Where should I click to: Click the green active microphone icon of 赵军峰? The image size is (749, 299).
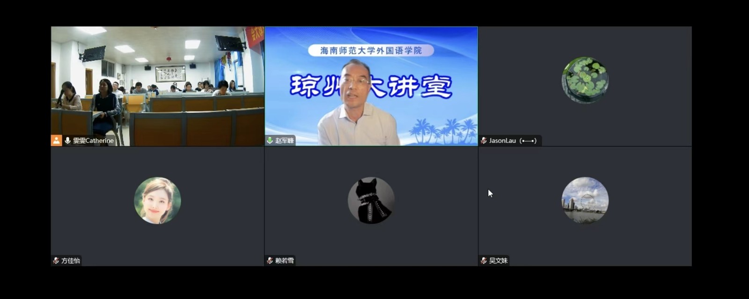(x=270, y=140)
